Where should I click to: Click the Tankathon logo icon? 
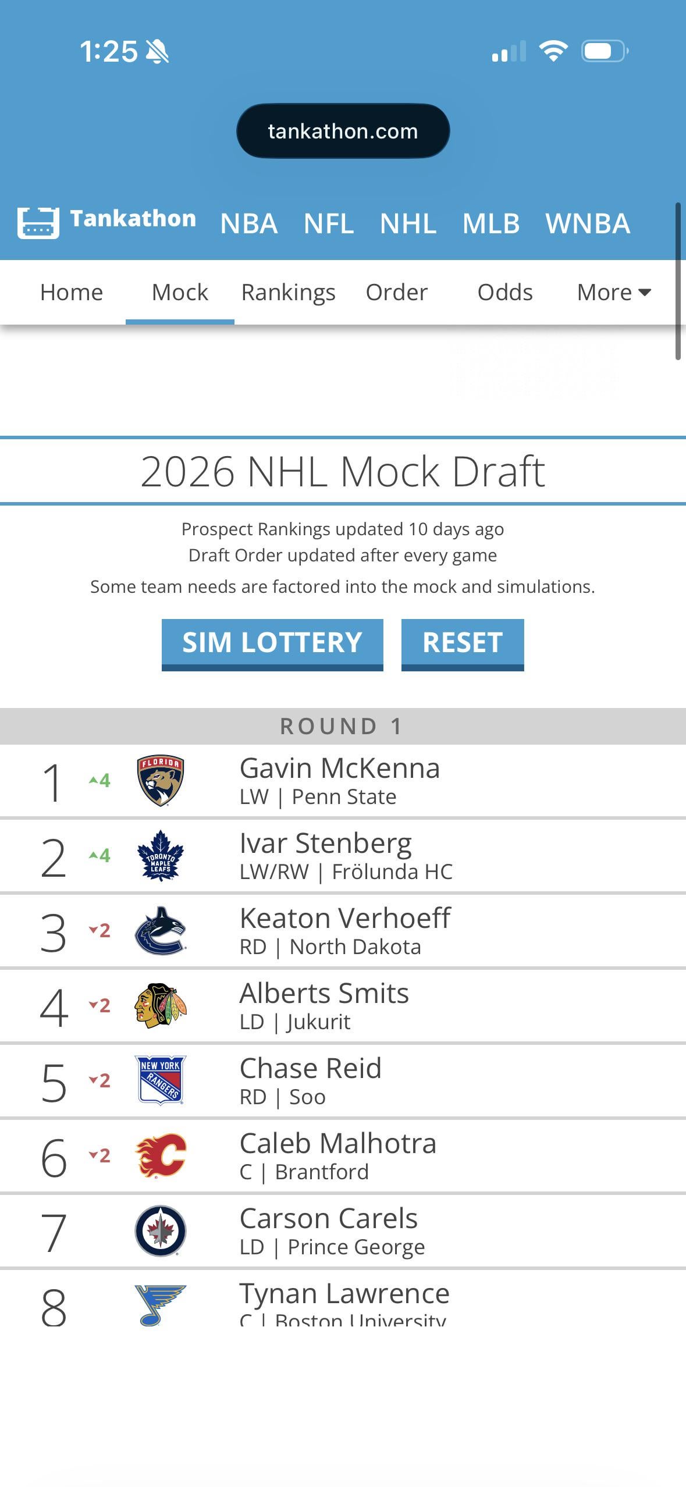(x=38, y=223)
